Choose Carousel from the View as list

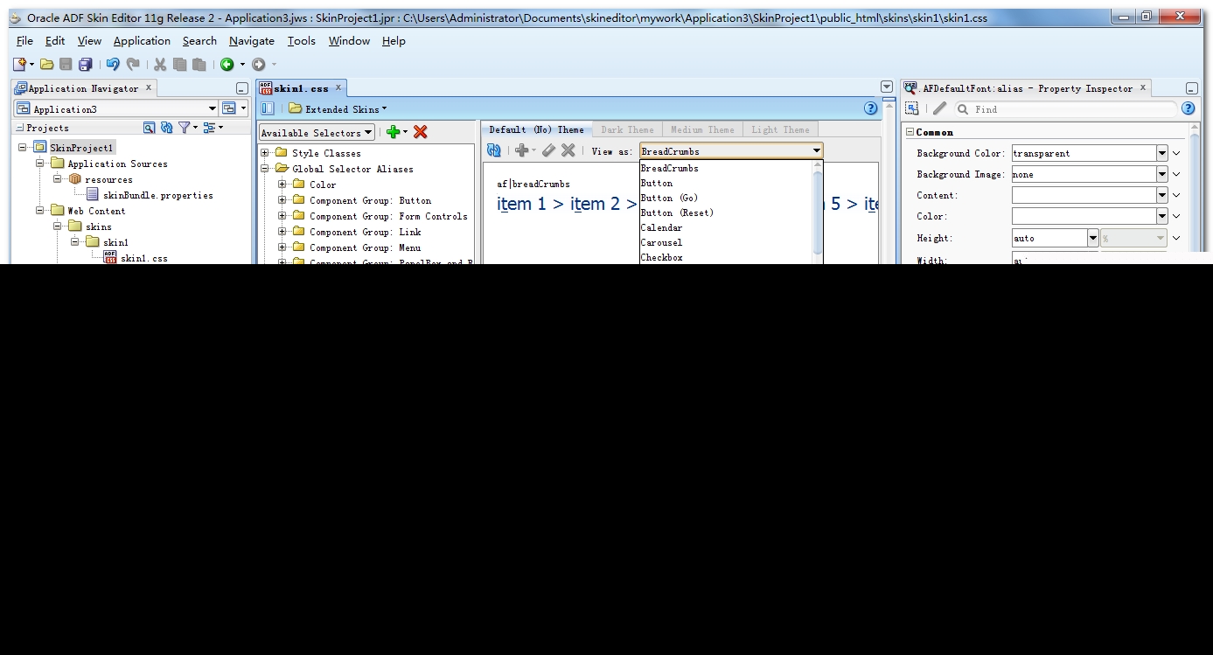(x=661, y=242)
